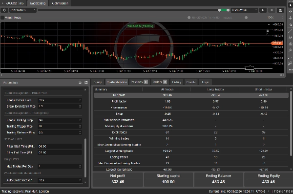This screenshot has height=194, width=293.
Task: Click the fourth right-toolbar icon above the separator
Action: pos(290,24)
